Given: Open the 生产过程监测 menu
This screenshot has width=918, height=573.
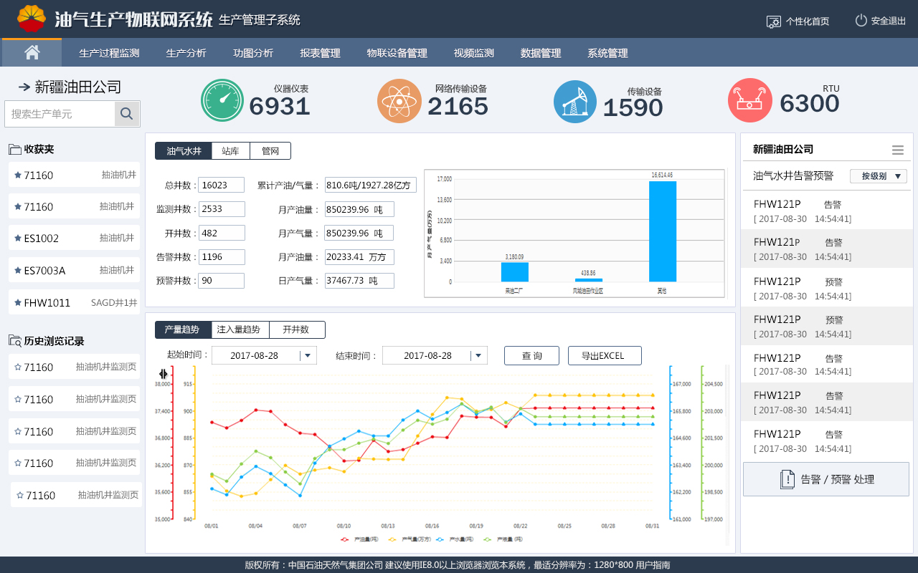Looking at the screenshot, I should [x=109, y=53].
